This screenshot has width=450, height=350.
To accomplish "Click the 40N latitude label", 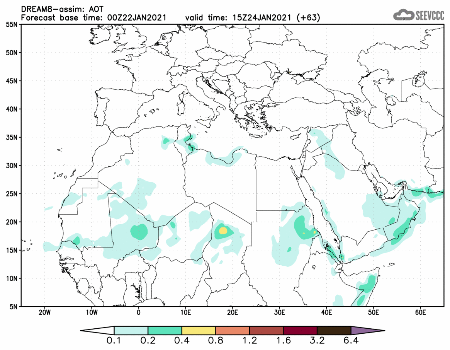I will 12,109.
